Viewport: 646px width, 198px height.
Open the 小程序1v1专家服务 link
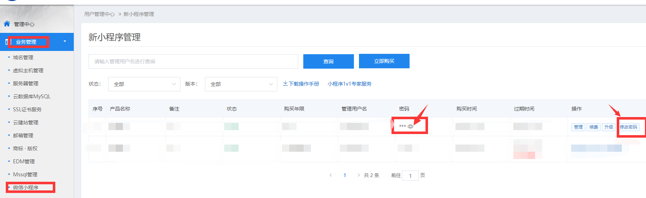click(350, 84)
